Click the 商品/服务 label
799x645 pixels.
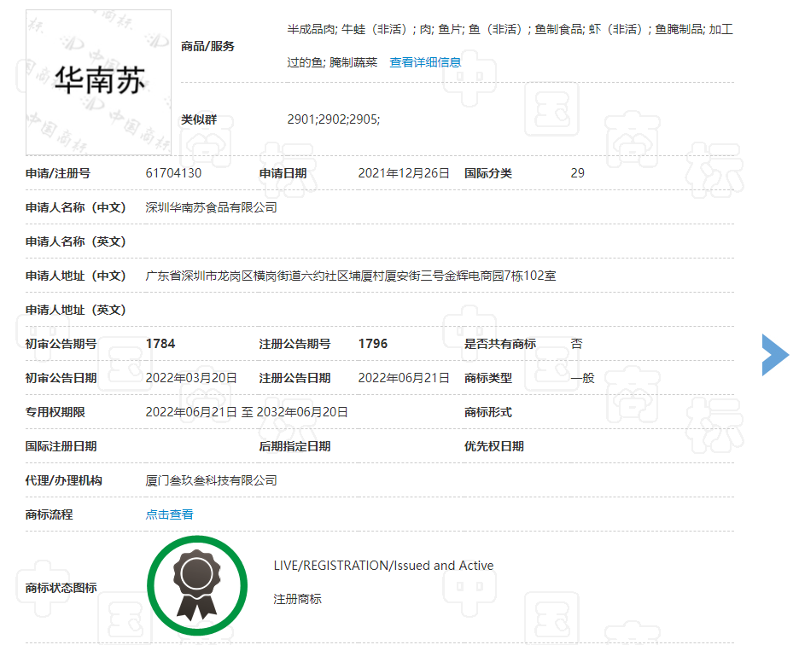tap(207, 46)
